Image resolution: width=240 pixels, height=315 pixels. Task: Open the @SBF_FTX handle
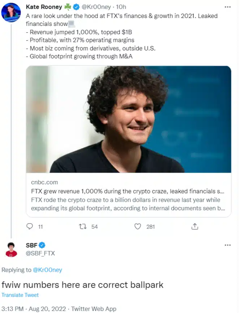click(40, 253)
